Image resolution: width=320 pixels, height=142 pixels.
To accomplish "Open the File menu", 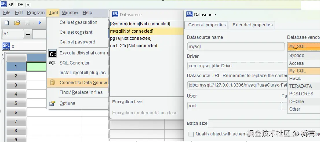I will coord(7,13).
